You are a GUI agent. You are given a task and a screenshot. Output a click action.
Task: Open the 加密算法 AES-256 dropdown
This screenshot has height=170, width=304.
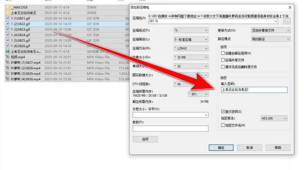pyautogui.click(x=274, y=118)
